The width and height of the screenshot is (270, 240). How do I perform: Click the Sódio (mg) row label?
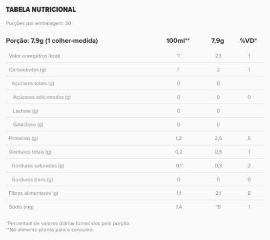21,207
